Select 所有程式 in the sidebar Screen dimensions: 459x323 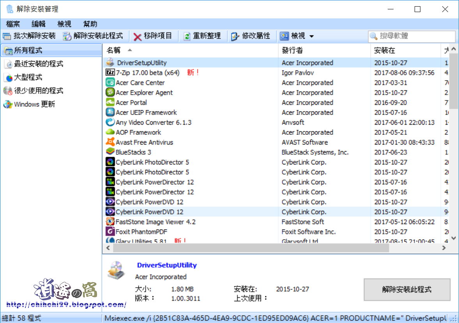click(x=51, y=50)
